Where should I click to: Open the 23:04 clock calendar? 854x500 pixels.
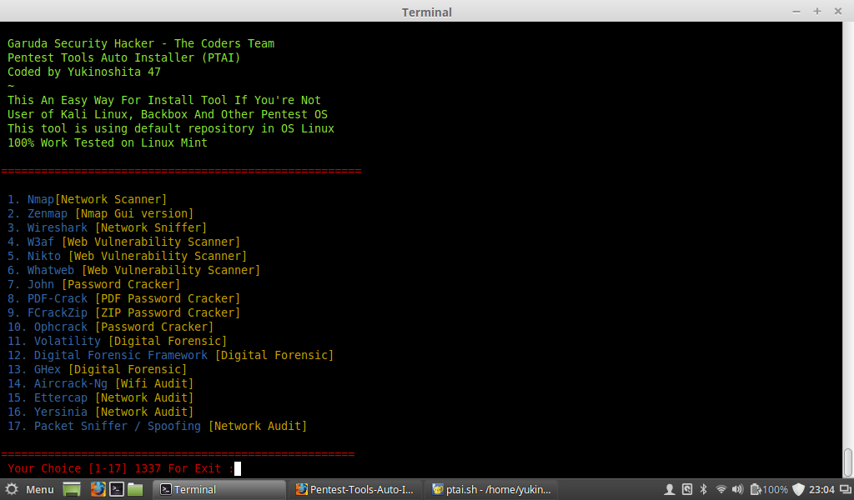[821, 490]
